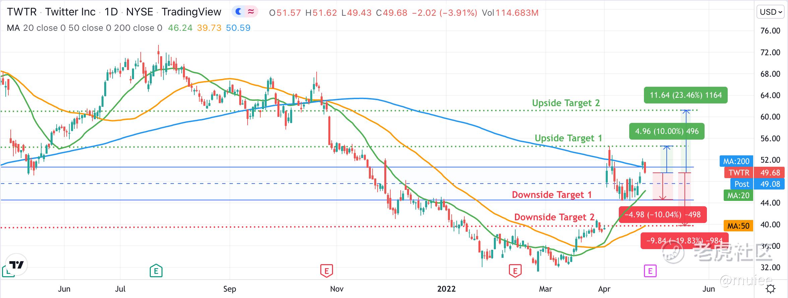
Task: Click the 68.00 price scale label
Action: (771, 74)
